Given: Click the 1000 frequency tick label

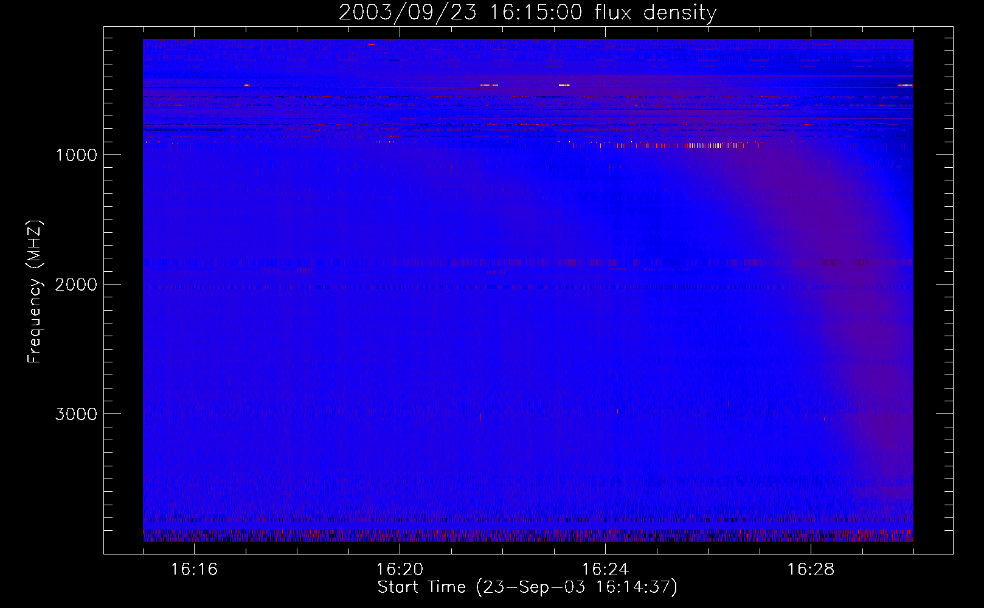Looking at the screenshot, I should [x=76, y=155].
